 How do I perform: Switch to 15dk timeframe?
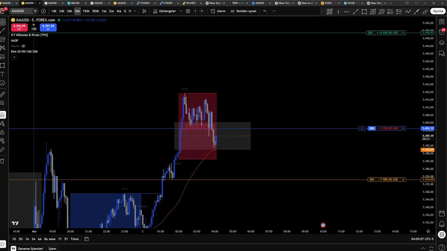coord(86,11)
